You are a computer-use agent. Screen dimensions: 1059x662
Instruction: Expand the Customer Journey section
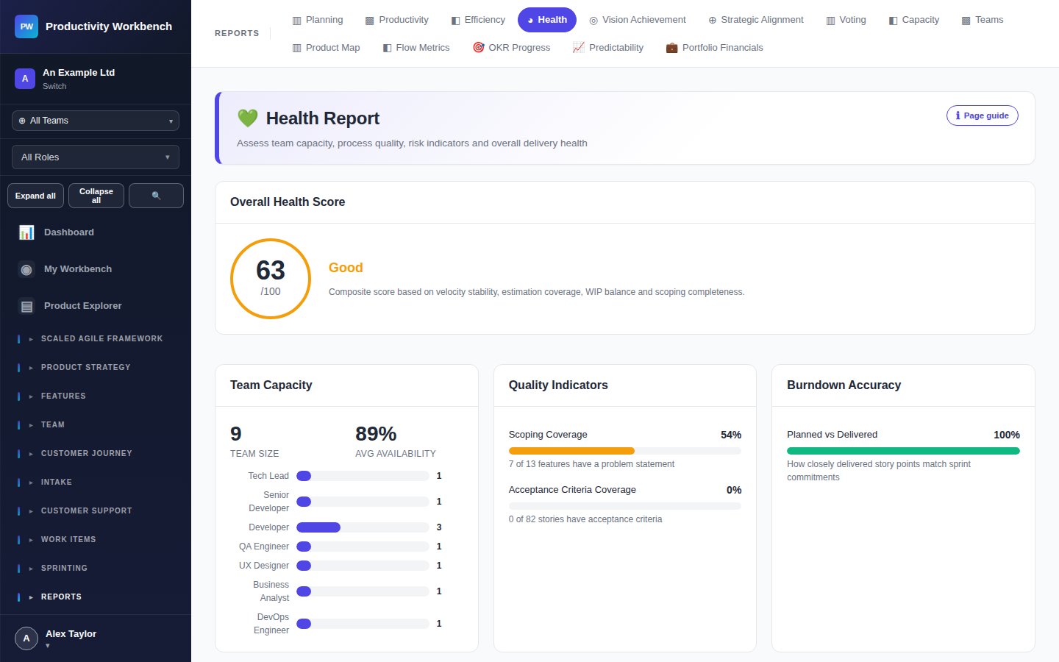point(96,454)
